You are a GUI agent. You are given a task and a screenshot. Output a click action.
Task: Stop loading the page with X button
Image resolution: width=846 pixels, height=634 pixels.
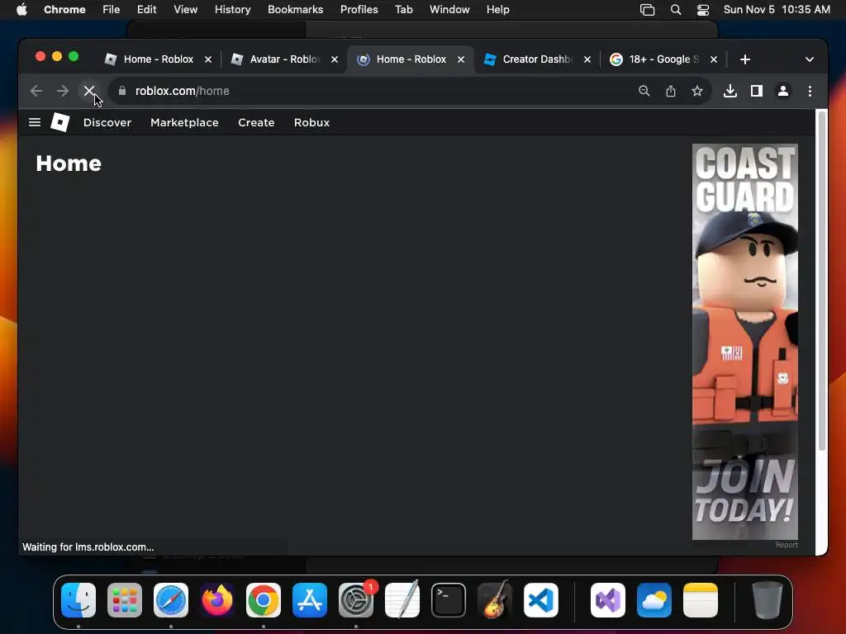(89, 91)
